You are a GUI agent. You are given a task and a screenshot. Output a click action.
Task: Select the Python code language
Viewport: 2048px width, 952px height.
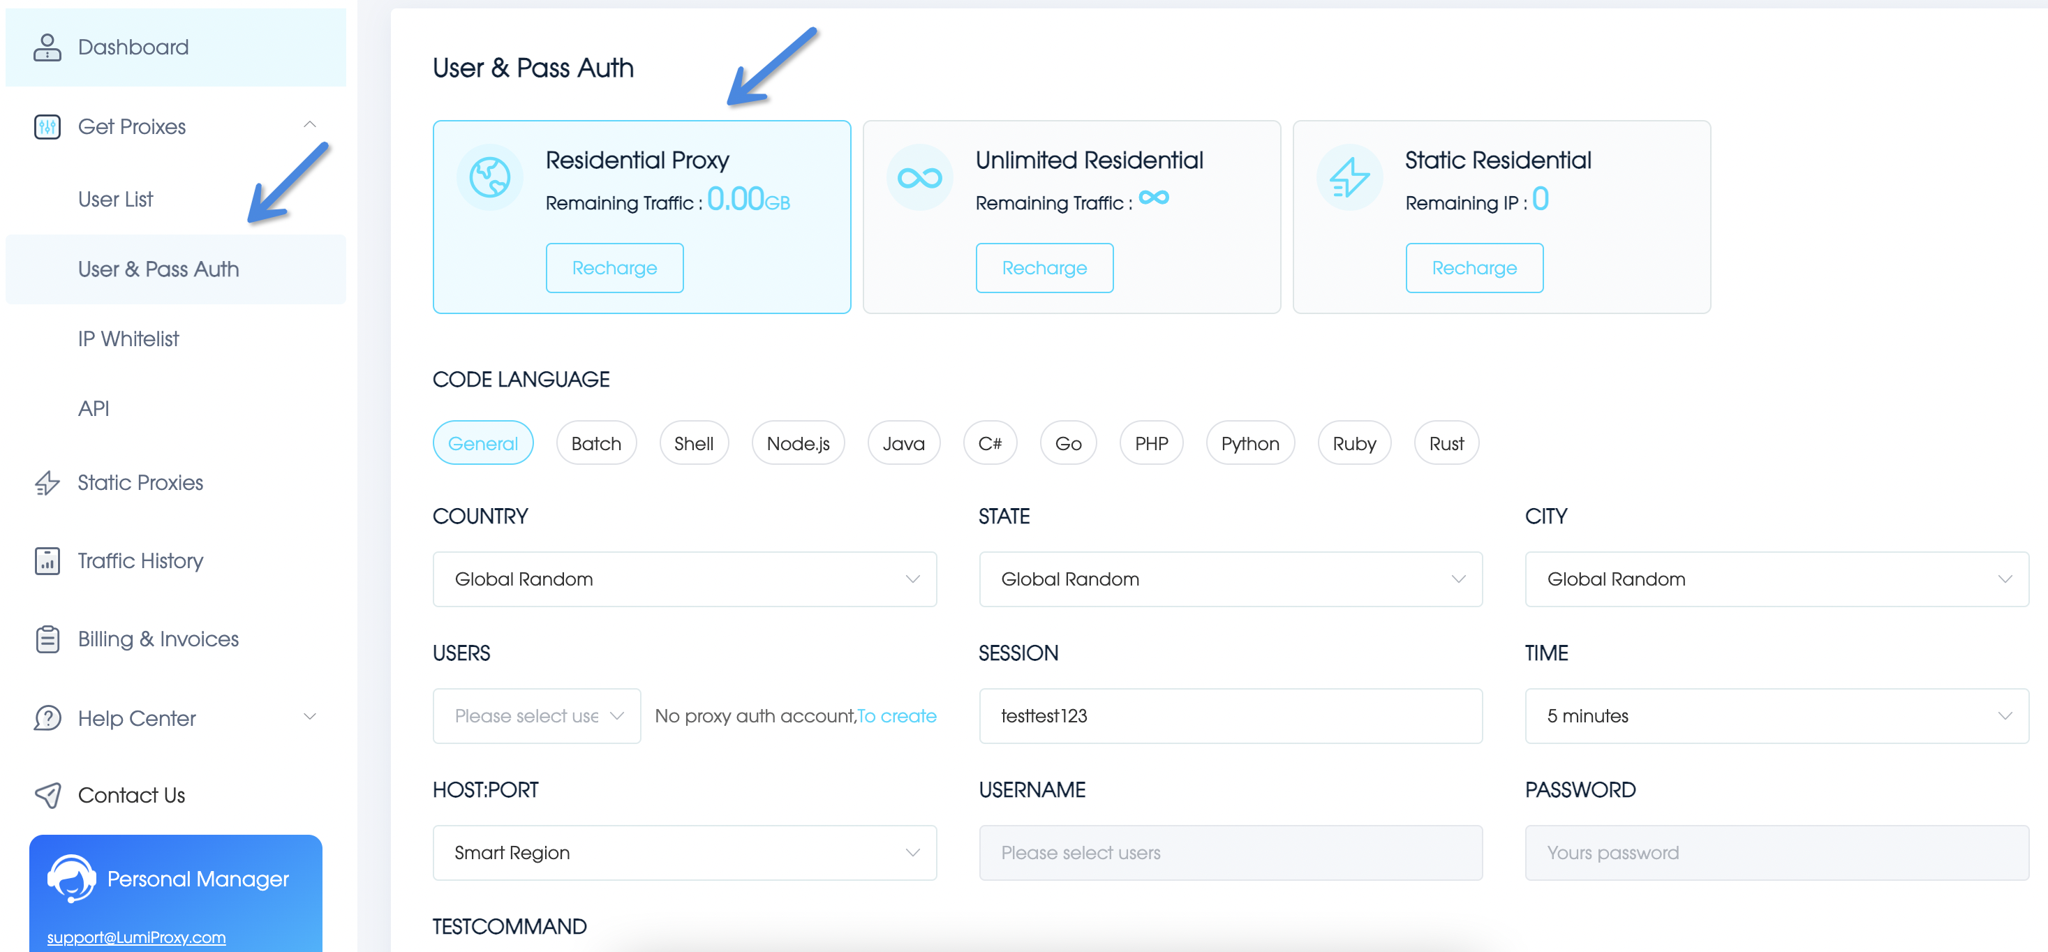[x=1249, y=442]
